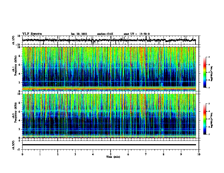Click the "VLF Spectra" plot title
This screenshot has width=224, height=173.
click(x=32, y=34)
